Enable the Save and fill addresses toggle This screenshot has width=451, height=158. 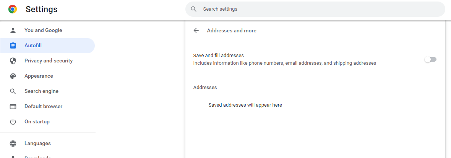click(430, 59)
